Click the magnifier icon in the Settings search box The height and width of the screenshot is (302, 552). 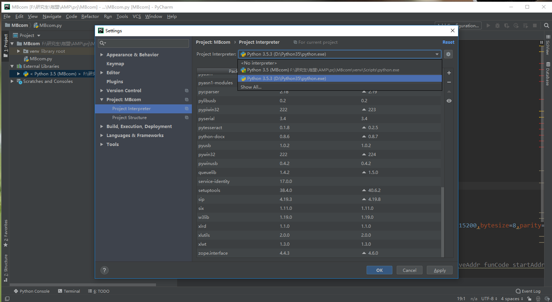[x=103, y=43]
